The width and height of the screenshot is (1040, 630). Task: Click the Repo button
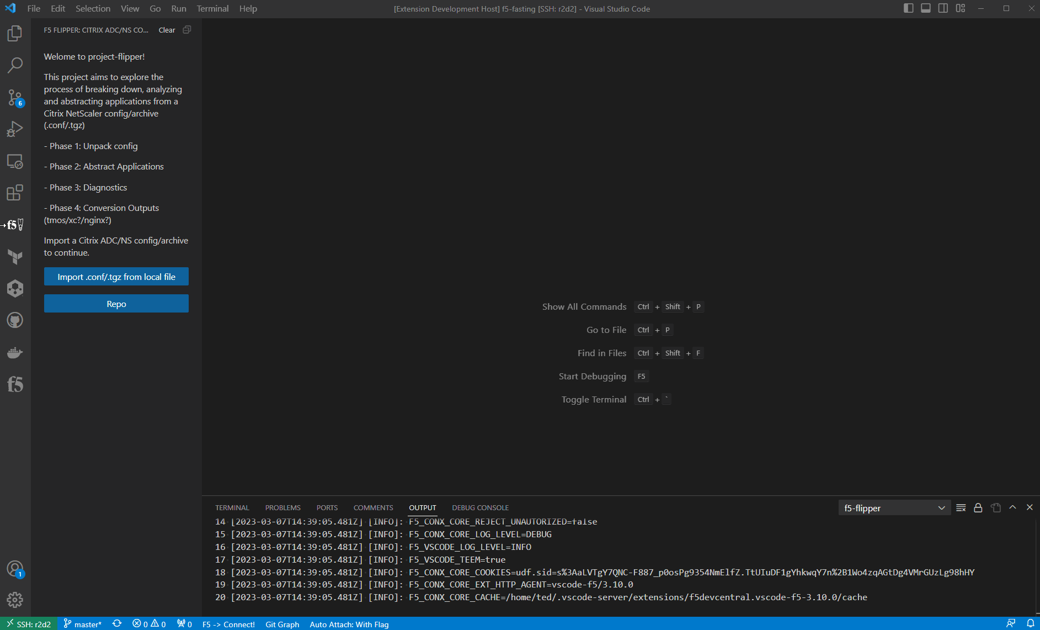point(116,304)
